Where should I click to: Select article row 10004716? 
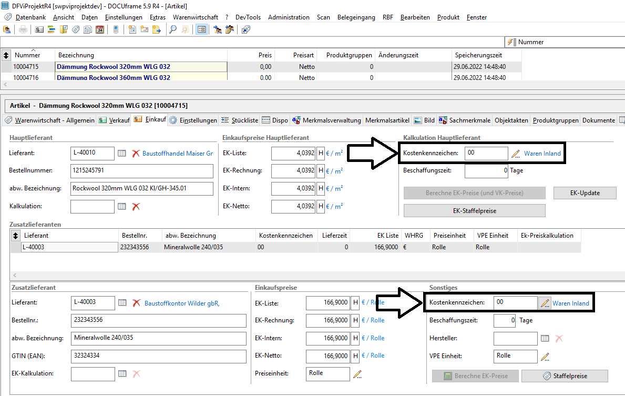[261, 77]
